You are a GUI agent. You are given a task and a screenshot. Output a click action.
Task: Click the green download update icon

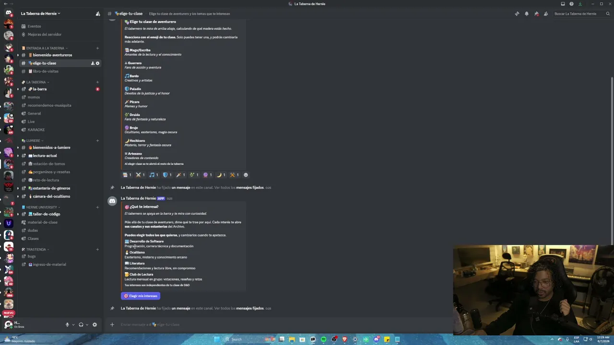click(580, 4)
